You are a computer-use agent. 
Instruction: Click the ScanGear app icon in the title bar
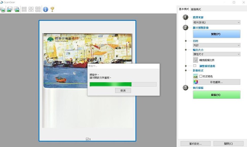(x=2, y=2)
